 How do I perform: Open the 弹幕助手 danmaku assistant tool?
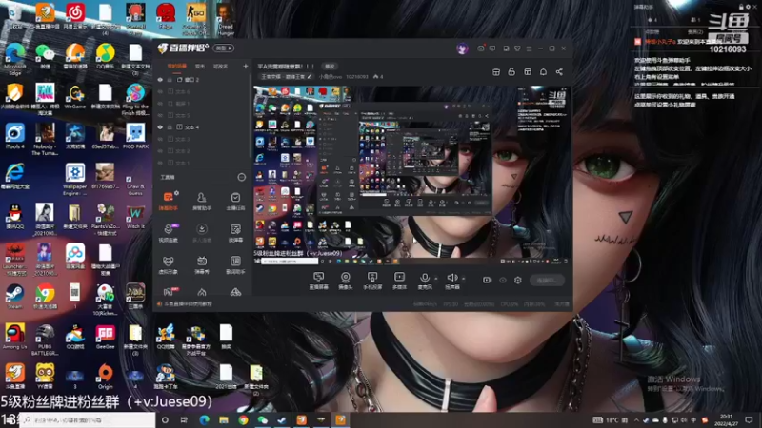[x=169, y=201]
